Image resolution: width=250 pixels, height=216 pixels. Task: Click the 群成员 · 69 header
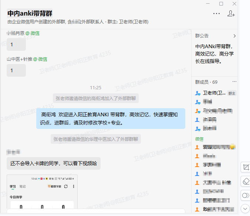tap(206, 82)
